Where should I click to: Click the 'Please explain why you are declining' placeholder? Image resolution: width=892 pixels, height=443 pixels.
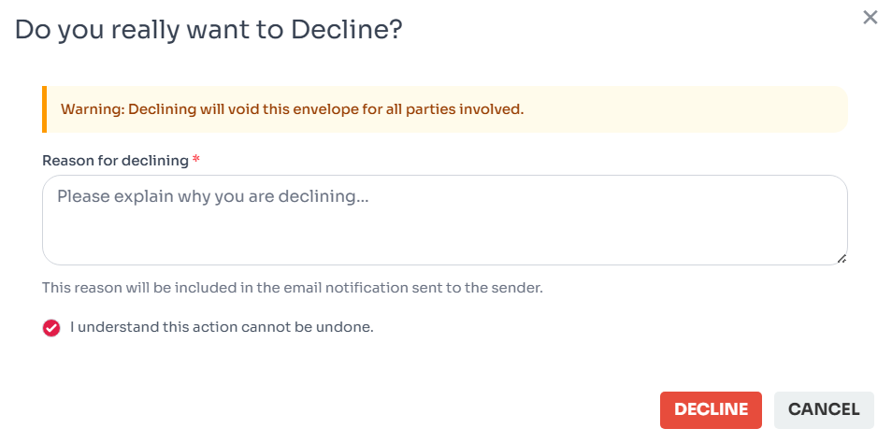pos(211,196)
